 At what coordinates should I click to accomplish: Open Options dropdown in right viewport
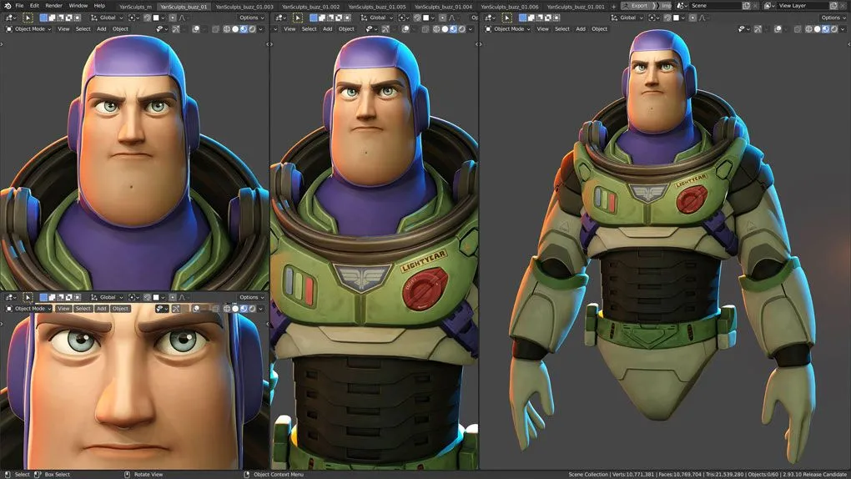[x=833, y=18]
